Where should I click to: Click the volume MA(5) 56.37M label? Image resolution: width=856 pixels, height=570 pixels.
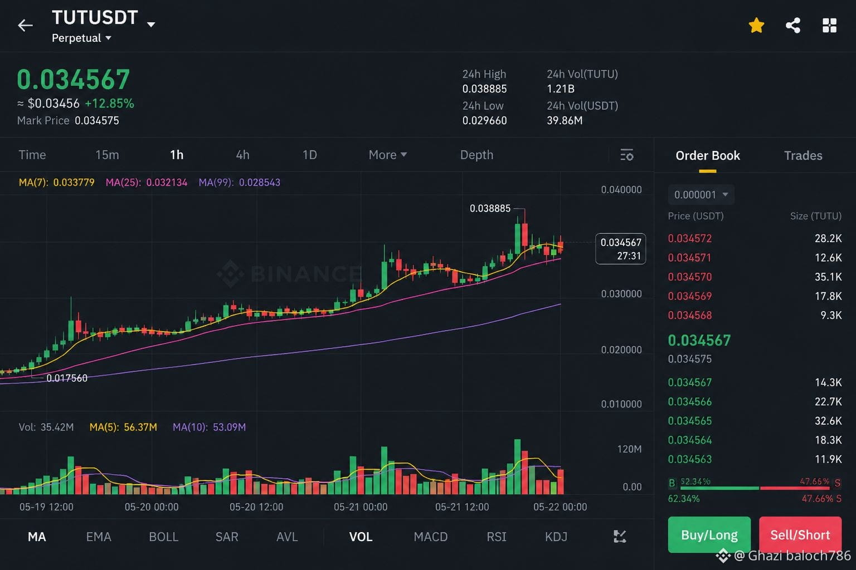tap(123, 427)
